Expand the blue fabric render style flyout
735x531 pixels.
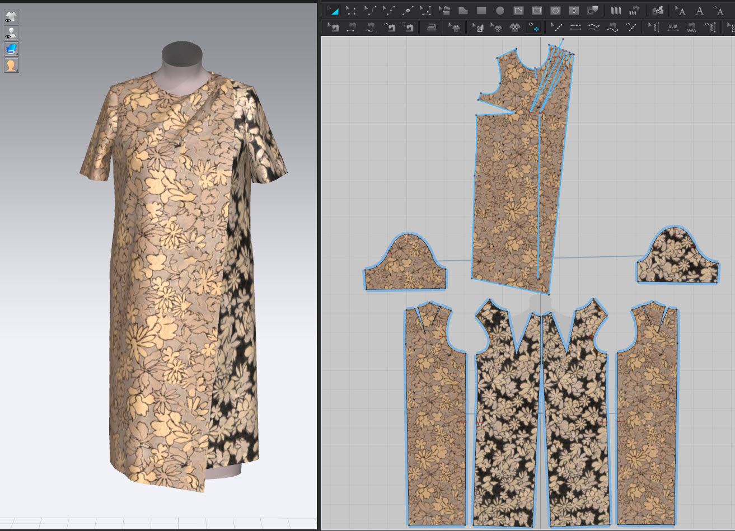click(11, 49)
